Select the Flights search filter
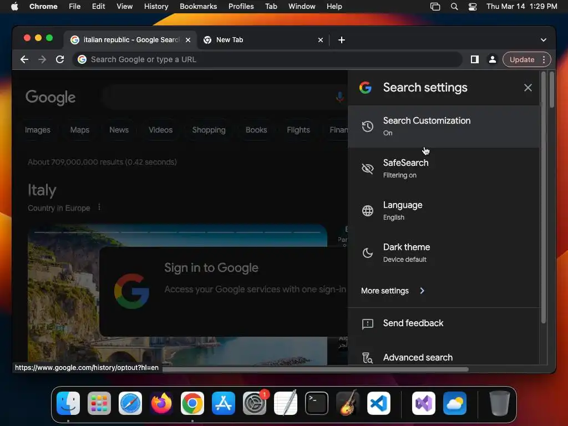568x426 pixels. (x=298, y=130)
